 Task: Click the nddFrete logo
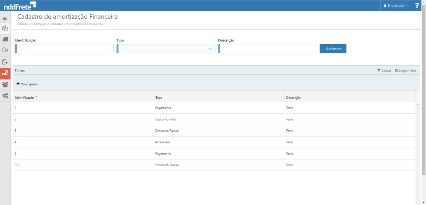20,6
